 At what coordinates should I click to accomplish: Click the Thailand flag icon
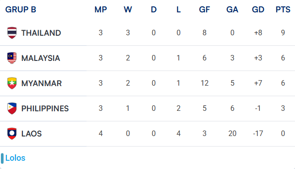click(x=12, y=33)
